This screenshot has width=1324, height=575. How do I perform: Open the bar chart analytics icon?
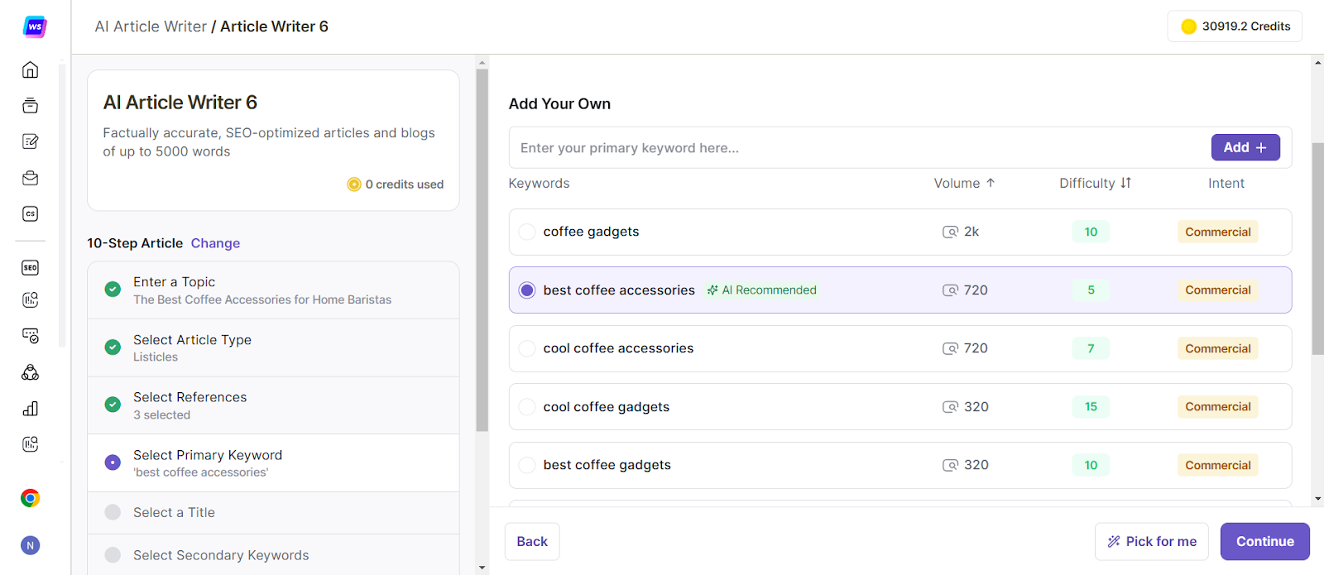pos(31,409)
